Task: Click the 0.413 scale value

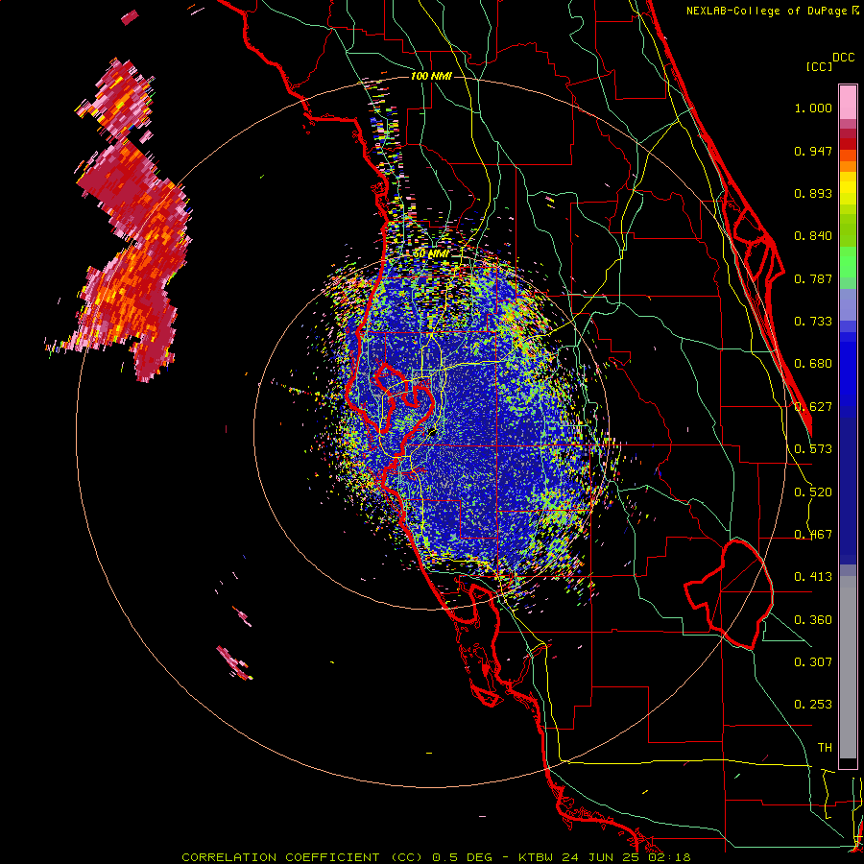Action: [813, 577]
